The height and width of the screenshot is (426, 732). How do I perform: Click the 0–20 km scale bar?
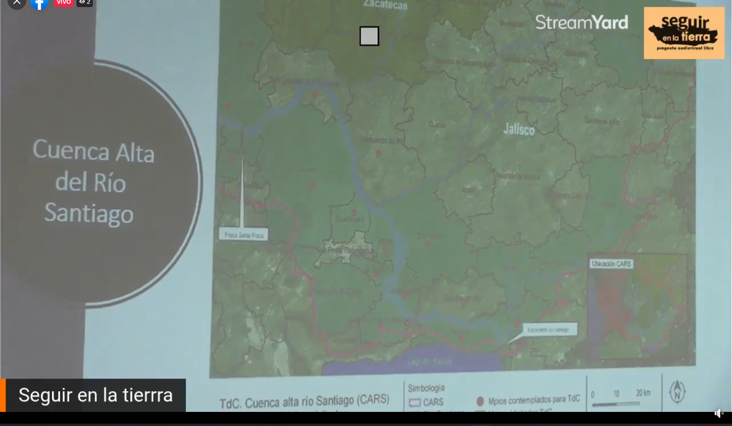pyautogui.click(x=620, y=397)
